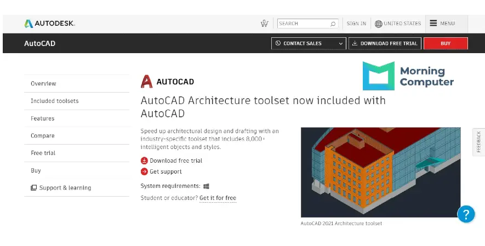Click the 'System requirements:' text
Image resolution: width=485 pixels, height=246 pixels.
pyautogui.click(x=170, y=186)
